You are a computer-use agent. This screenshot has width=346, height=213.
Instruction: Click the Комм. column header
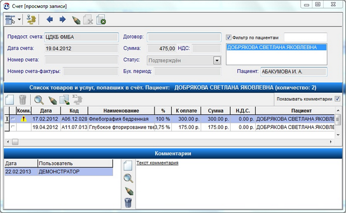pos(24,110)
